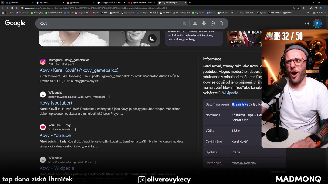Open the Logi - Tabulka bookmark
Image resolution: width=328 pixels, height=184 pixels.
198,13
